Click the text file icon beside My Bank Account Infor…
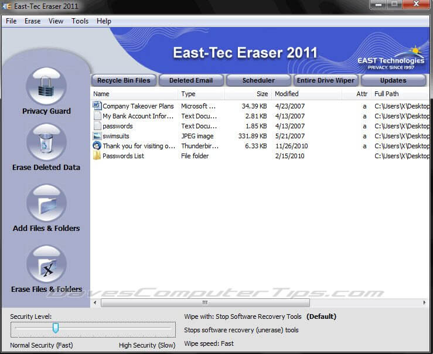The width and height of the screenshot is (433, 354). (97, 116)
